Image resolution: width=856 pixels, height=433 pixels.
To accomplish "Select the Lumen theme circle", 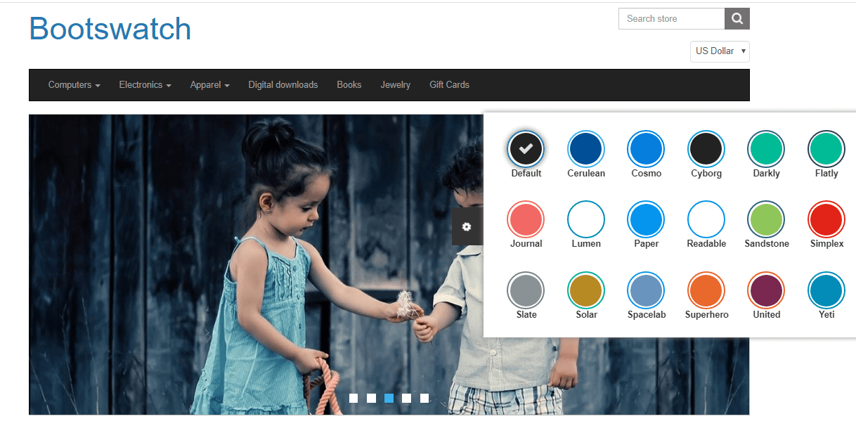I will coord(586,219).
